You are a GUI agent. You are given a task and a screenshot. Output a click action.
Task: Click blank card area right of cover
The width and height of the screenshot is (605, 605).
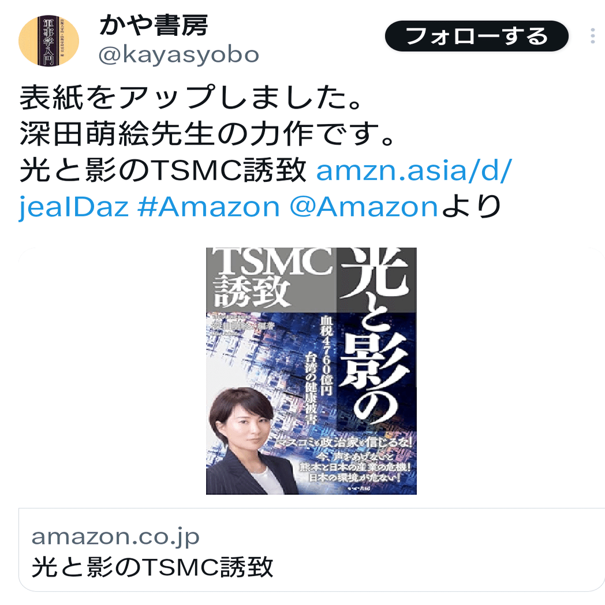[x=509, y=371]
